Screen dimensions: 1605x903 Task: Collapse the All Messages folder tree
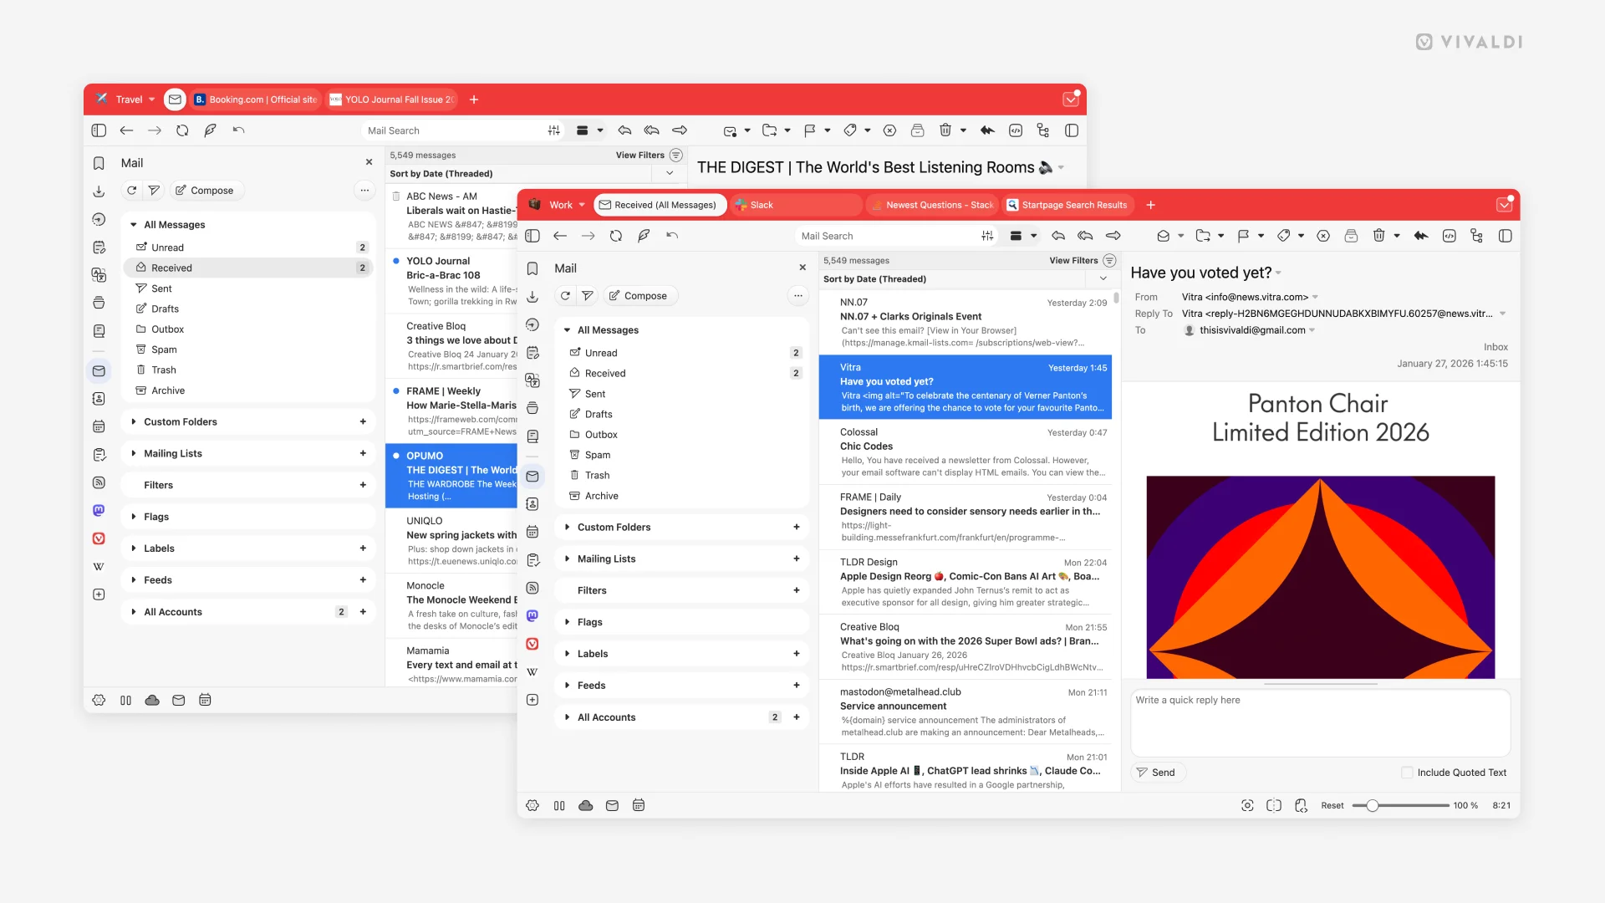tap(567, 329)
